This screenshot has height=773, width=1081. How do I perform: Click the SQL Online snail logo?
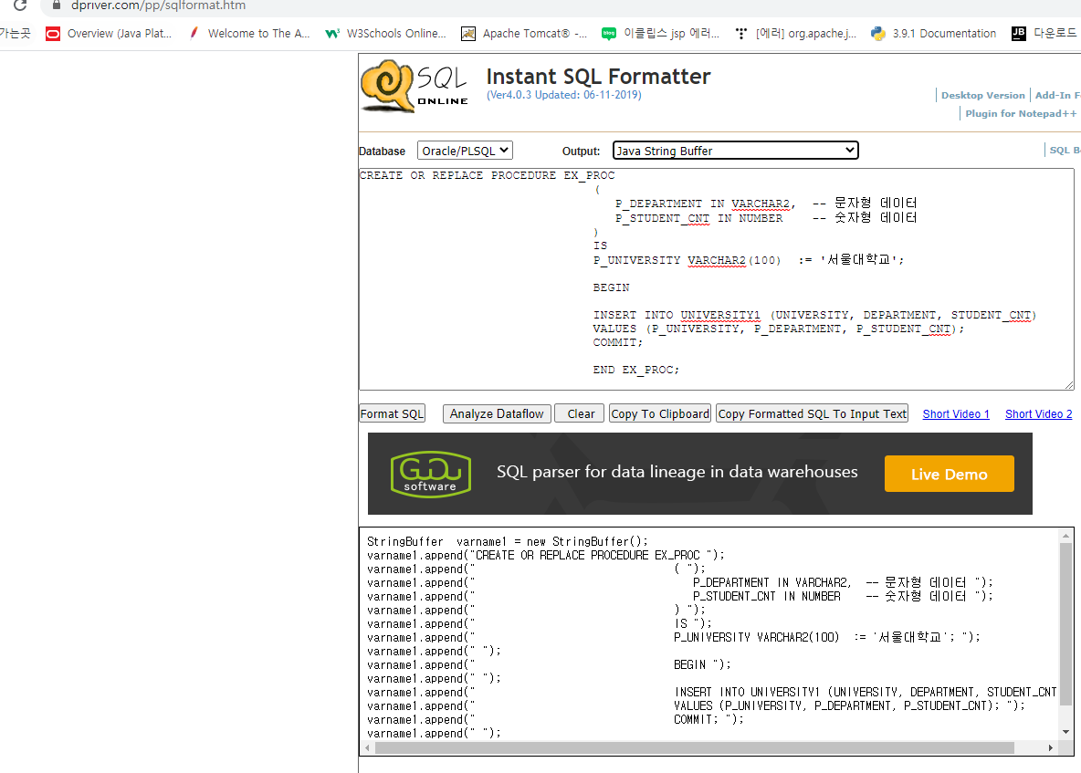[x=415, y=86]
